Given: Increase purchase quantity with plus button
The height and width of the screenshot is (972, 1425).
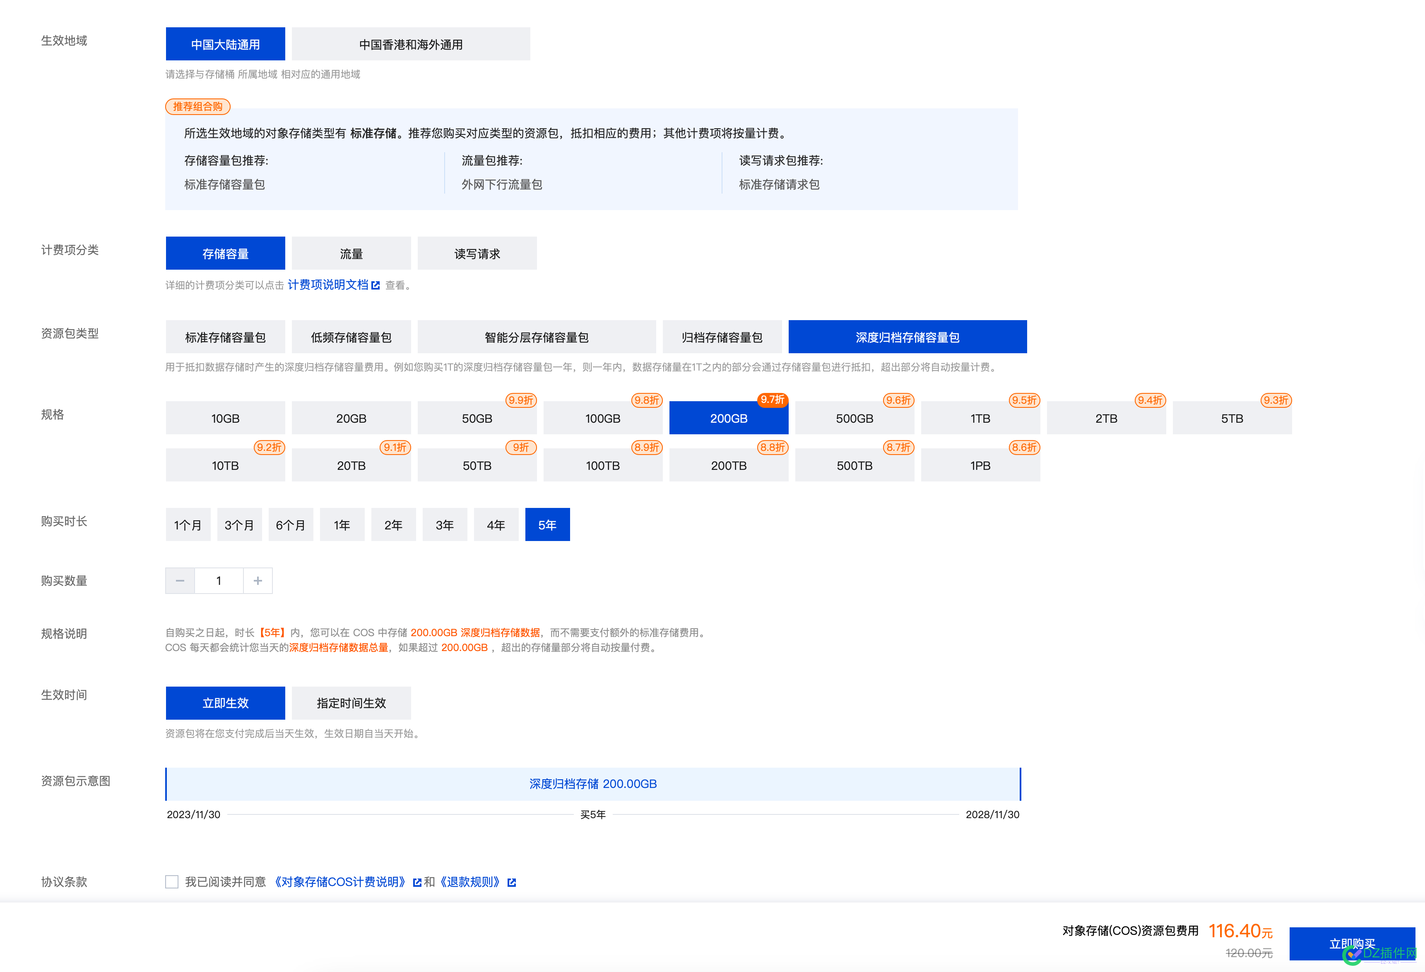Looking at the screenshot, I should [x=258, y=581].
